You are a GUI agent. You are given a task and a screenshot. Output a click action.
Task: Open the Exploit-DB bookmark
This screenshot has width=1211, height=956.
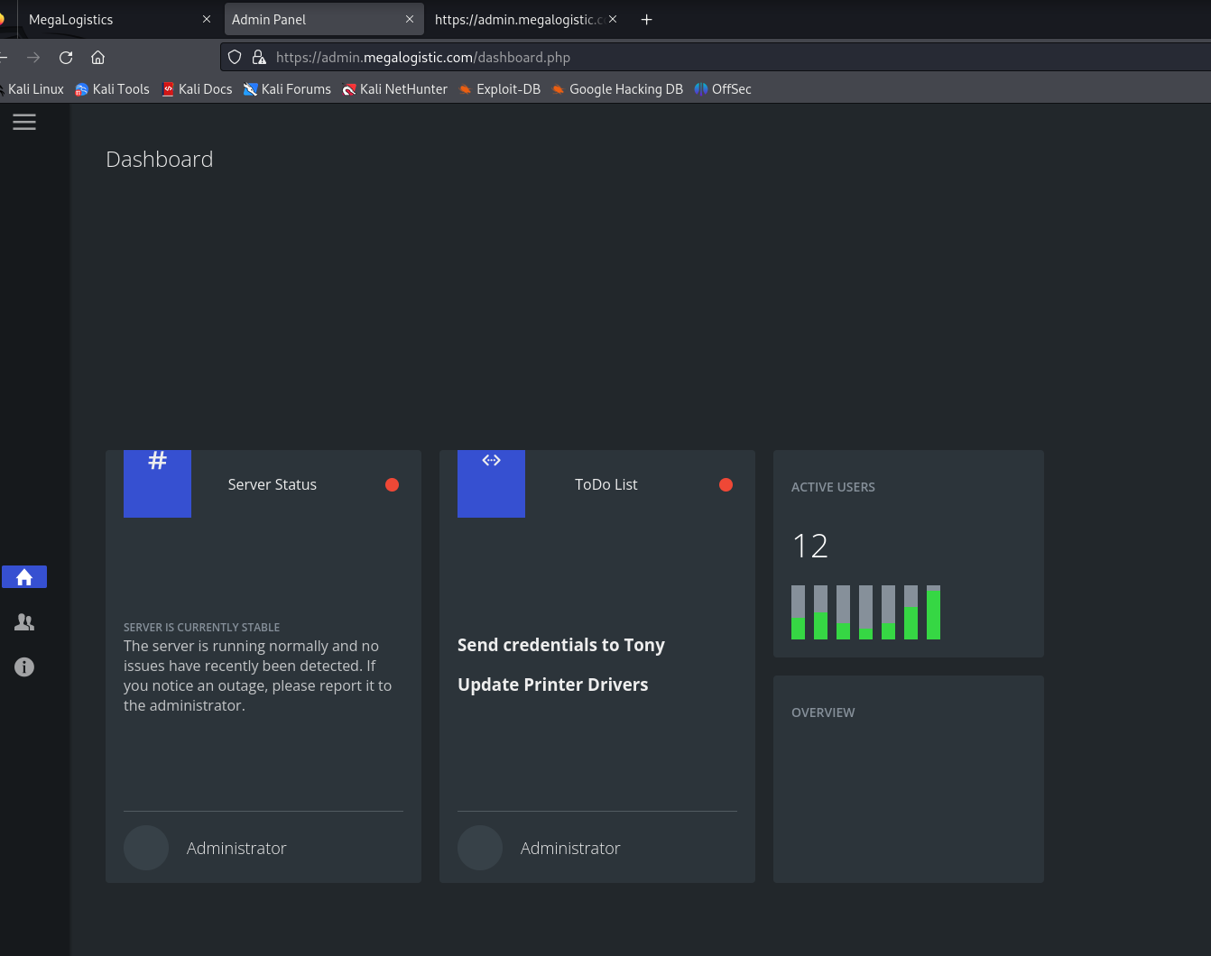(500, 89)
